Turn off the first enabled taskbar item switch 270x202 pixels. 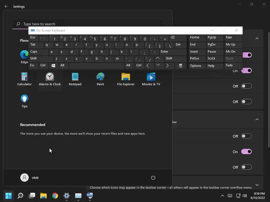[x=247, y=55]
